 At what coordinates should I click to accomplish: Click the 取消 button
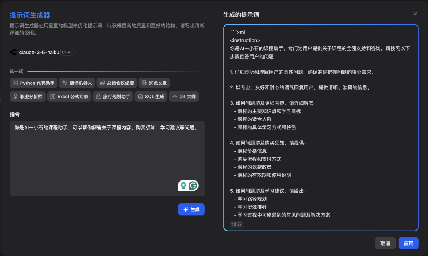tap(385, 243)
